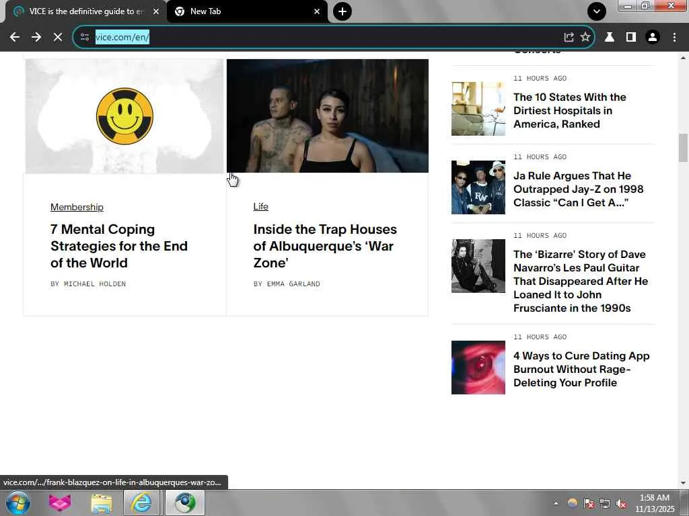The height and width of the screenshot is (516, 689).
Task: Open Chrome three-dot menu
Action: (674, 38)
